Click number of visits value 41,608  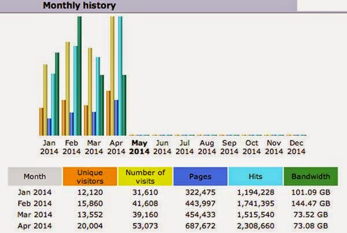click(x=145, y=203)
